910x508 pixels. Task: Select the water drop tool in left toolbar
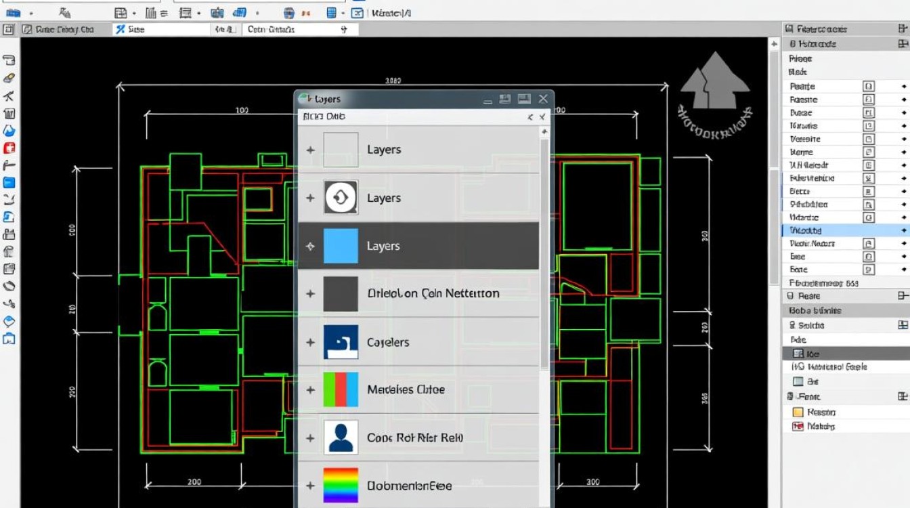click(x=9, y=131)
